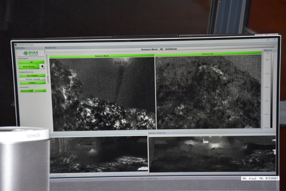Click the scroll up arrow beside status bar

[x=276, y=45]
